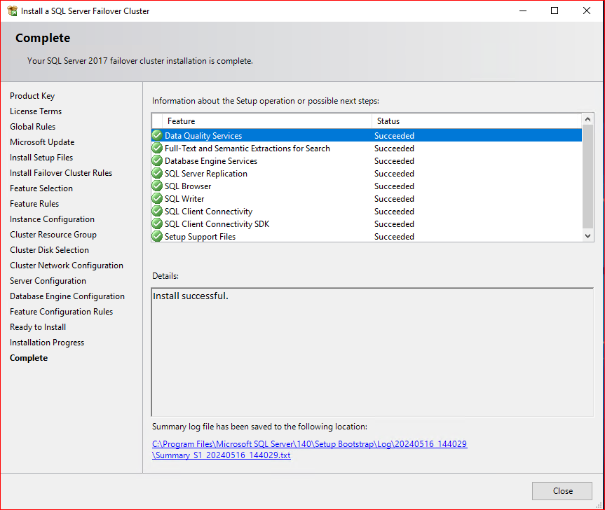
Task: Click Install Setup Files step in sidebar
Action: (41, 158)
